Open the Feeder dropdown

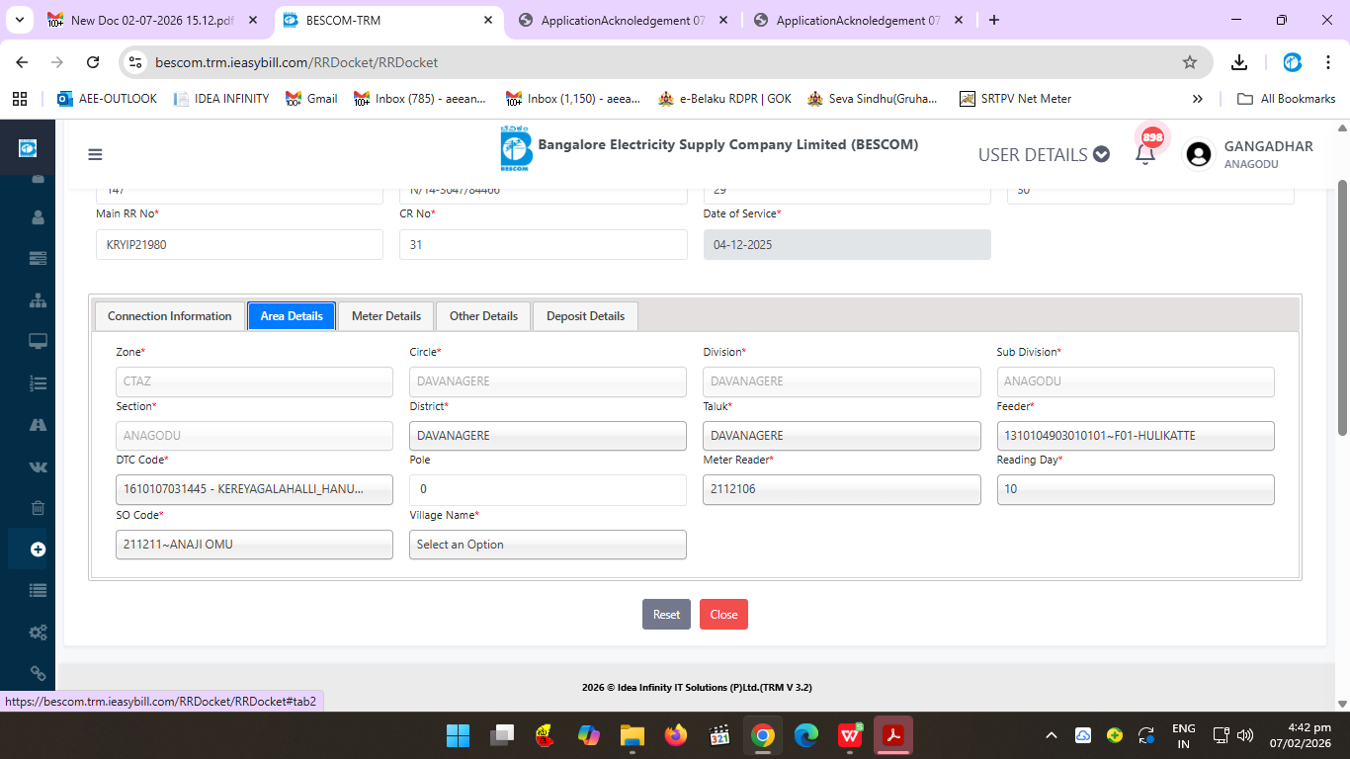(x=1135, y=436)
